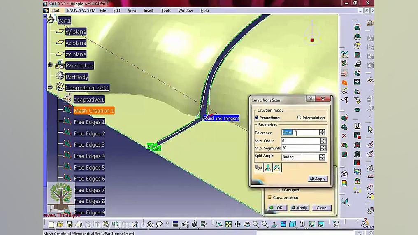Click the Split Angle value field
This screenshot has width=418, height=235.
pyautogui.click(x=300, y=157)
